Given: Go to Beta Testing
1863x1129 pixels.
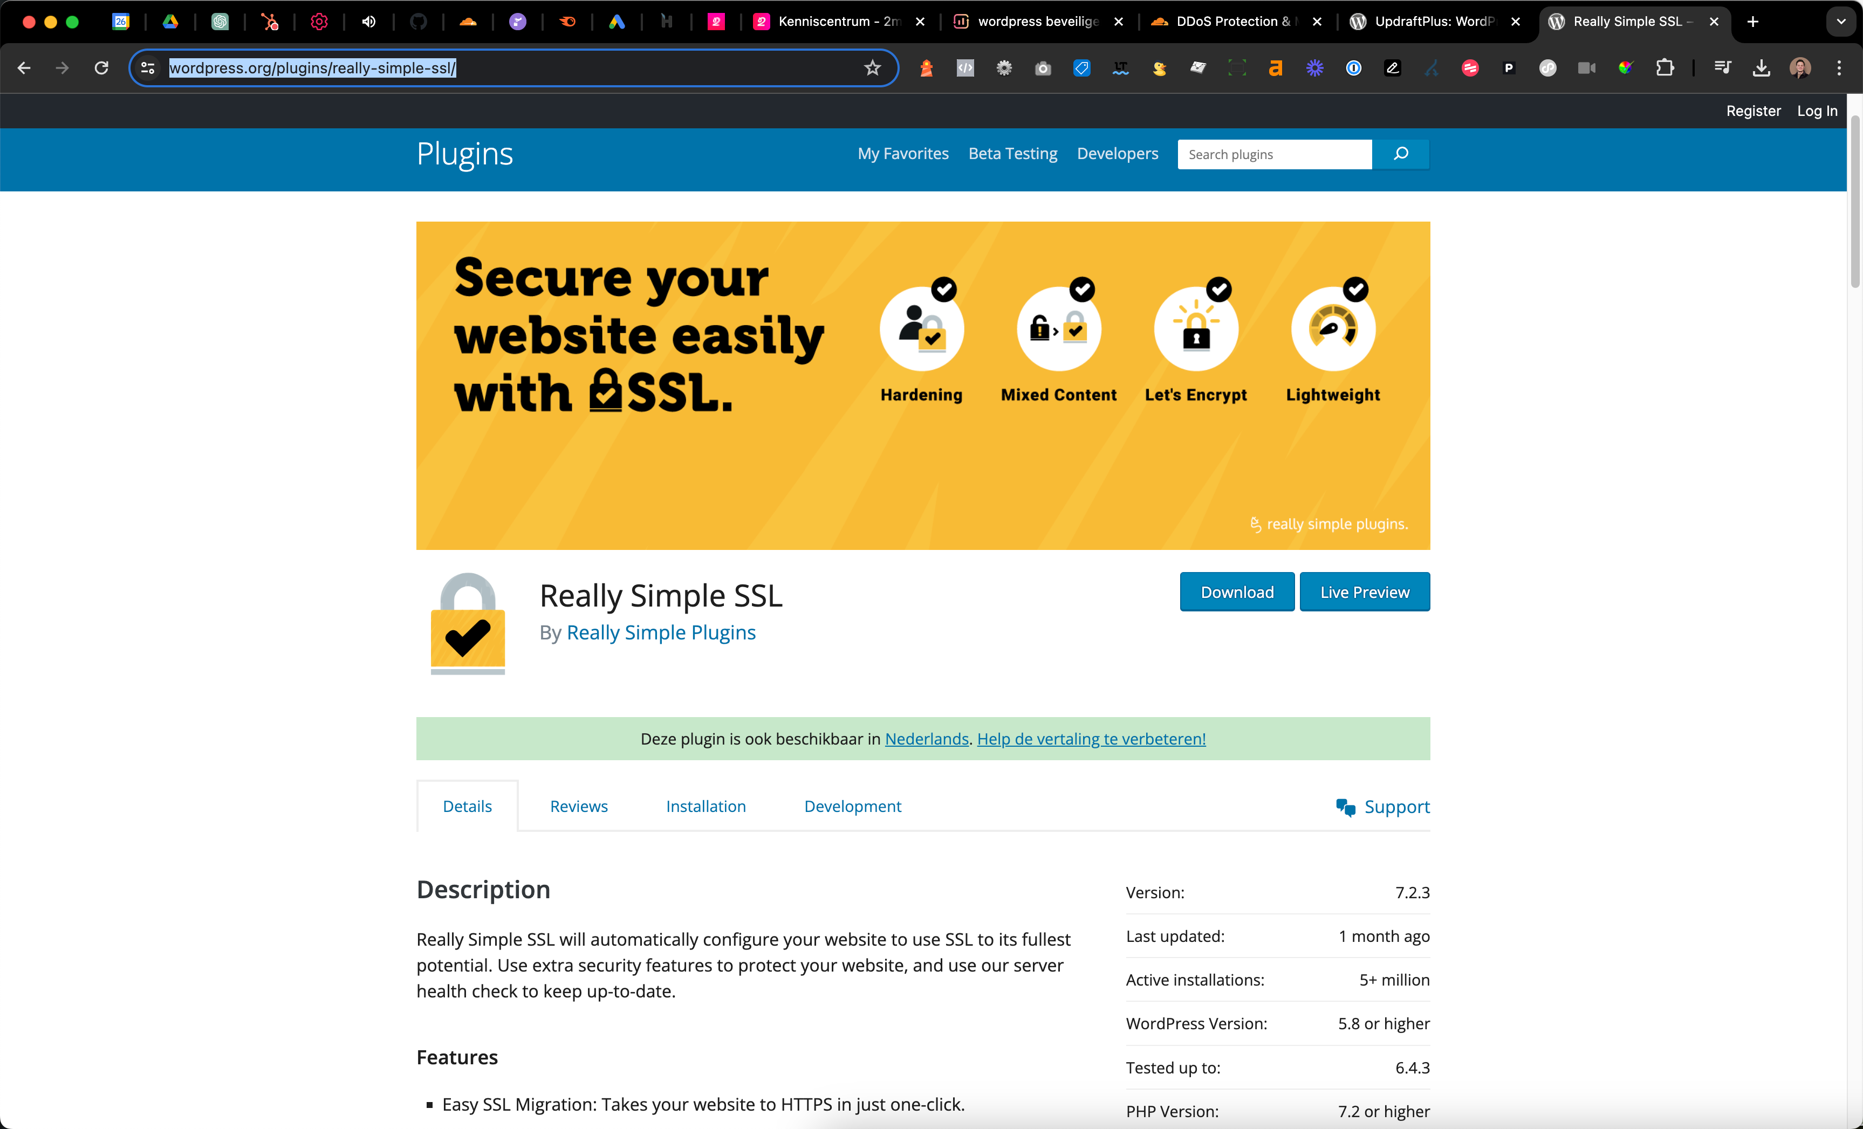Looking at the screenshot, I should 1012,154.
